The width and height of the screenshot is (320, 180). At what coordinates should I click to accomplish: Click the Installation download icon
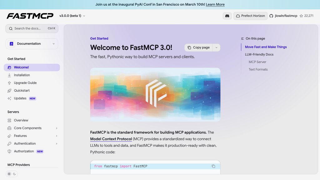point(9,75)
